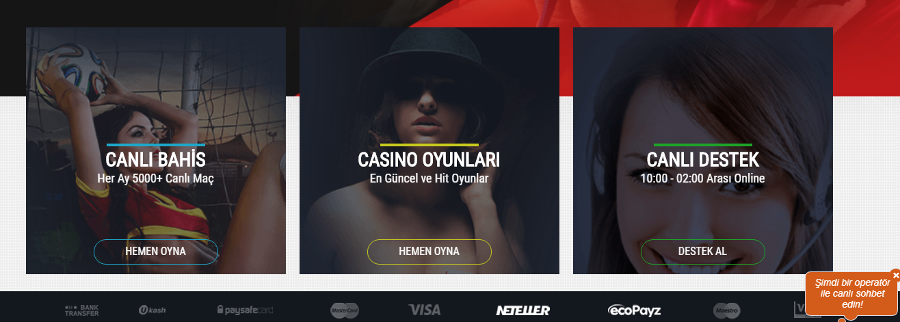Choose the VISA payment logo

click(x=425, y=310)
